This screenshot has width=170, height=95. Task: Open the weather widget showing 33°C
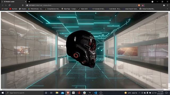131,93
